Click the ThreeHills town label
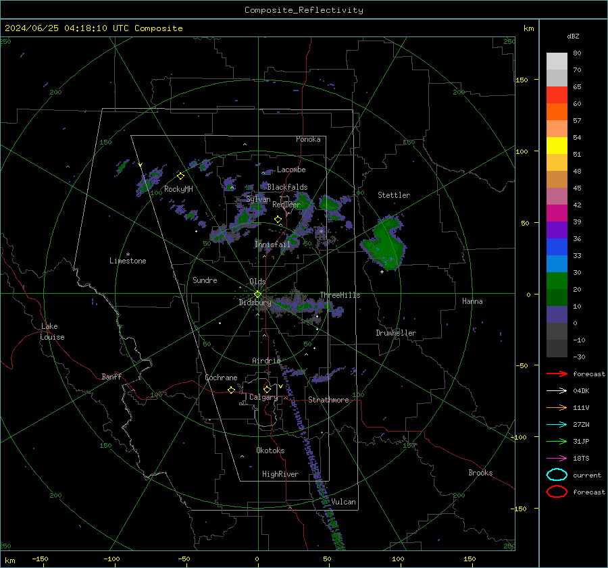This screenshot has width=608, height=568. 340,295
